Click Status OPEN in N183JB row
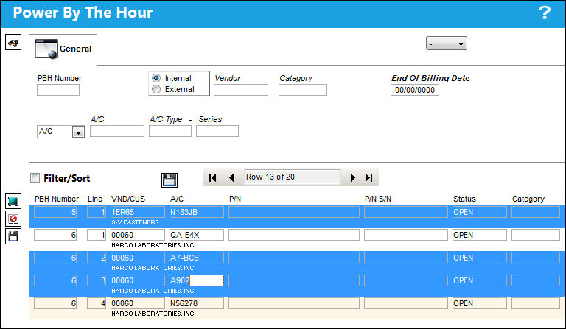Image resolution: width=566 pixels, height=329 pixels. coord(480,212)
